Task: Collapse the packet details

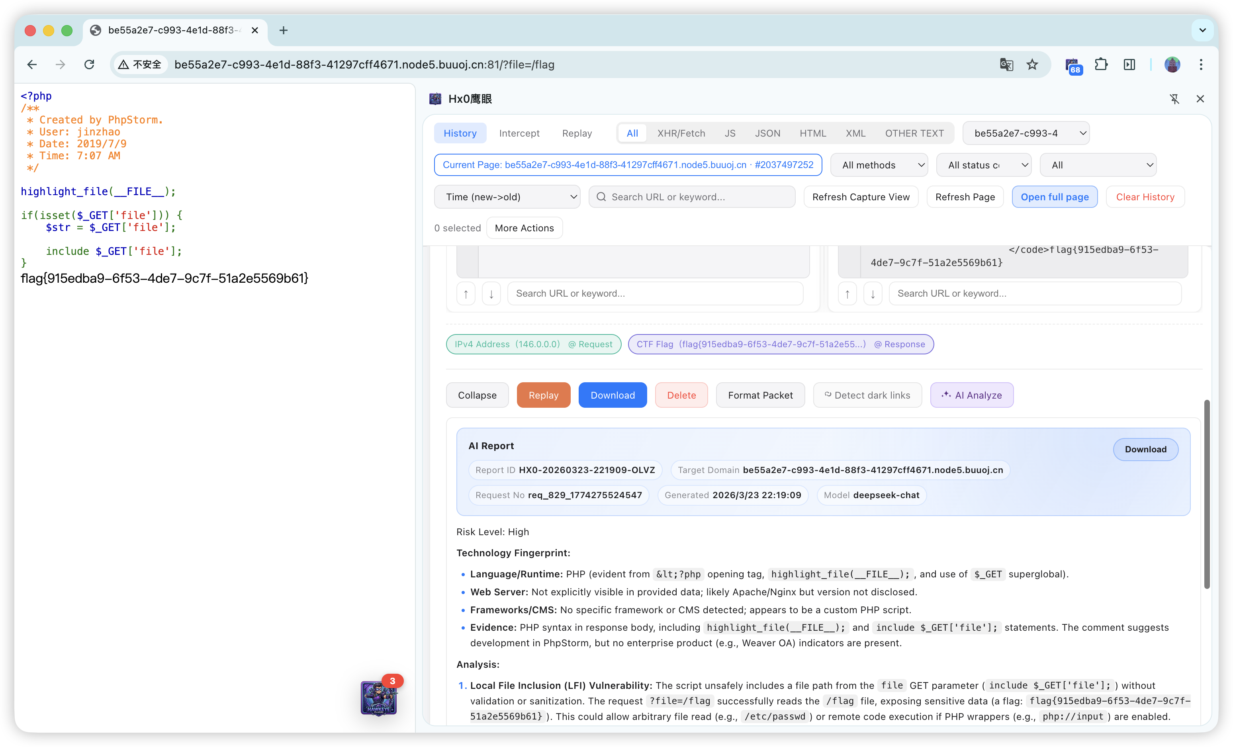Action: pos(478,395)
